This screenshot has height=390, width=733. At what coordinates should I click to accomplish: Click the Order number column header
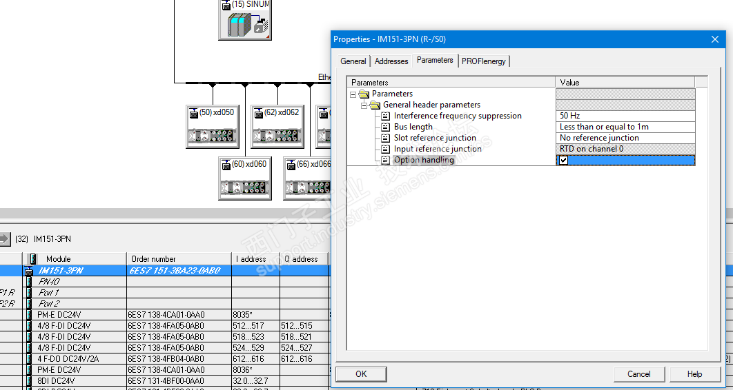point(179,259)
